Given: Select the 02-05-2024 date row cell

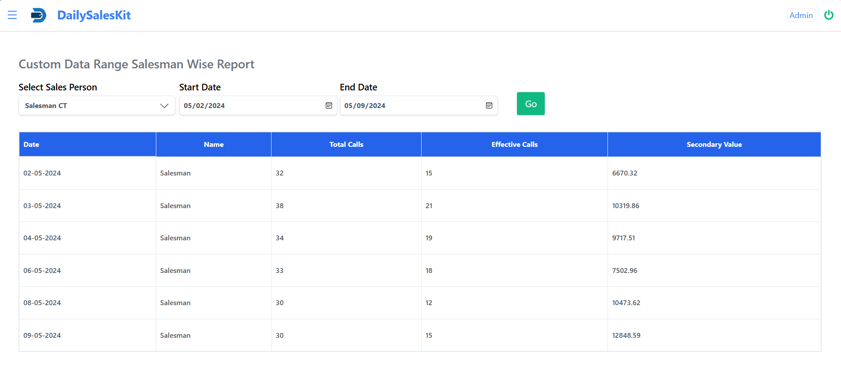Looking at the screenshot, I should (x=42, y=173).
